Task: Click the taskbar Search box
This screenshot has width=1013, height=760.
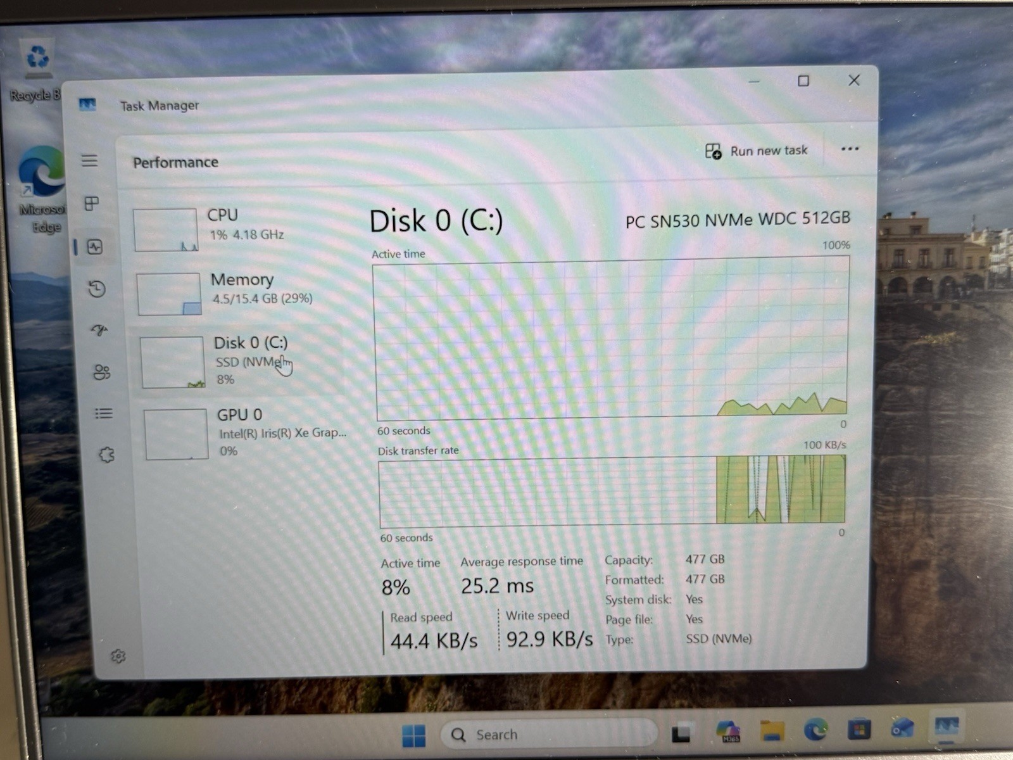Action: [x=548, y=734]
